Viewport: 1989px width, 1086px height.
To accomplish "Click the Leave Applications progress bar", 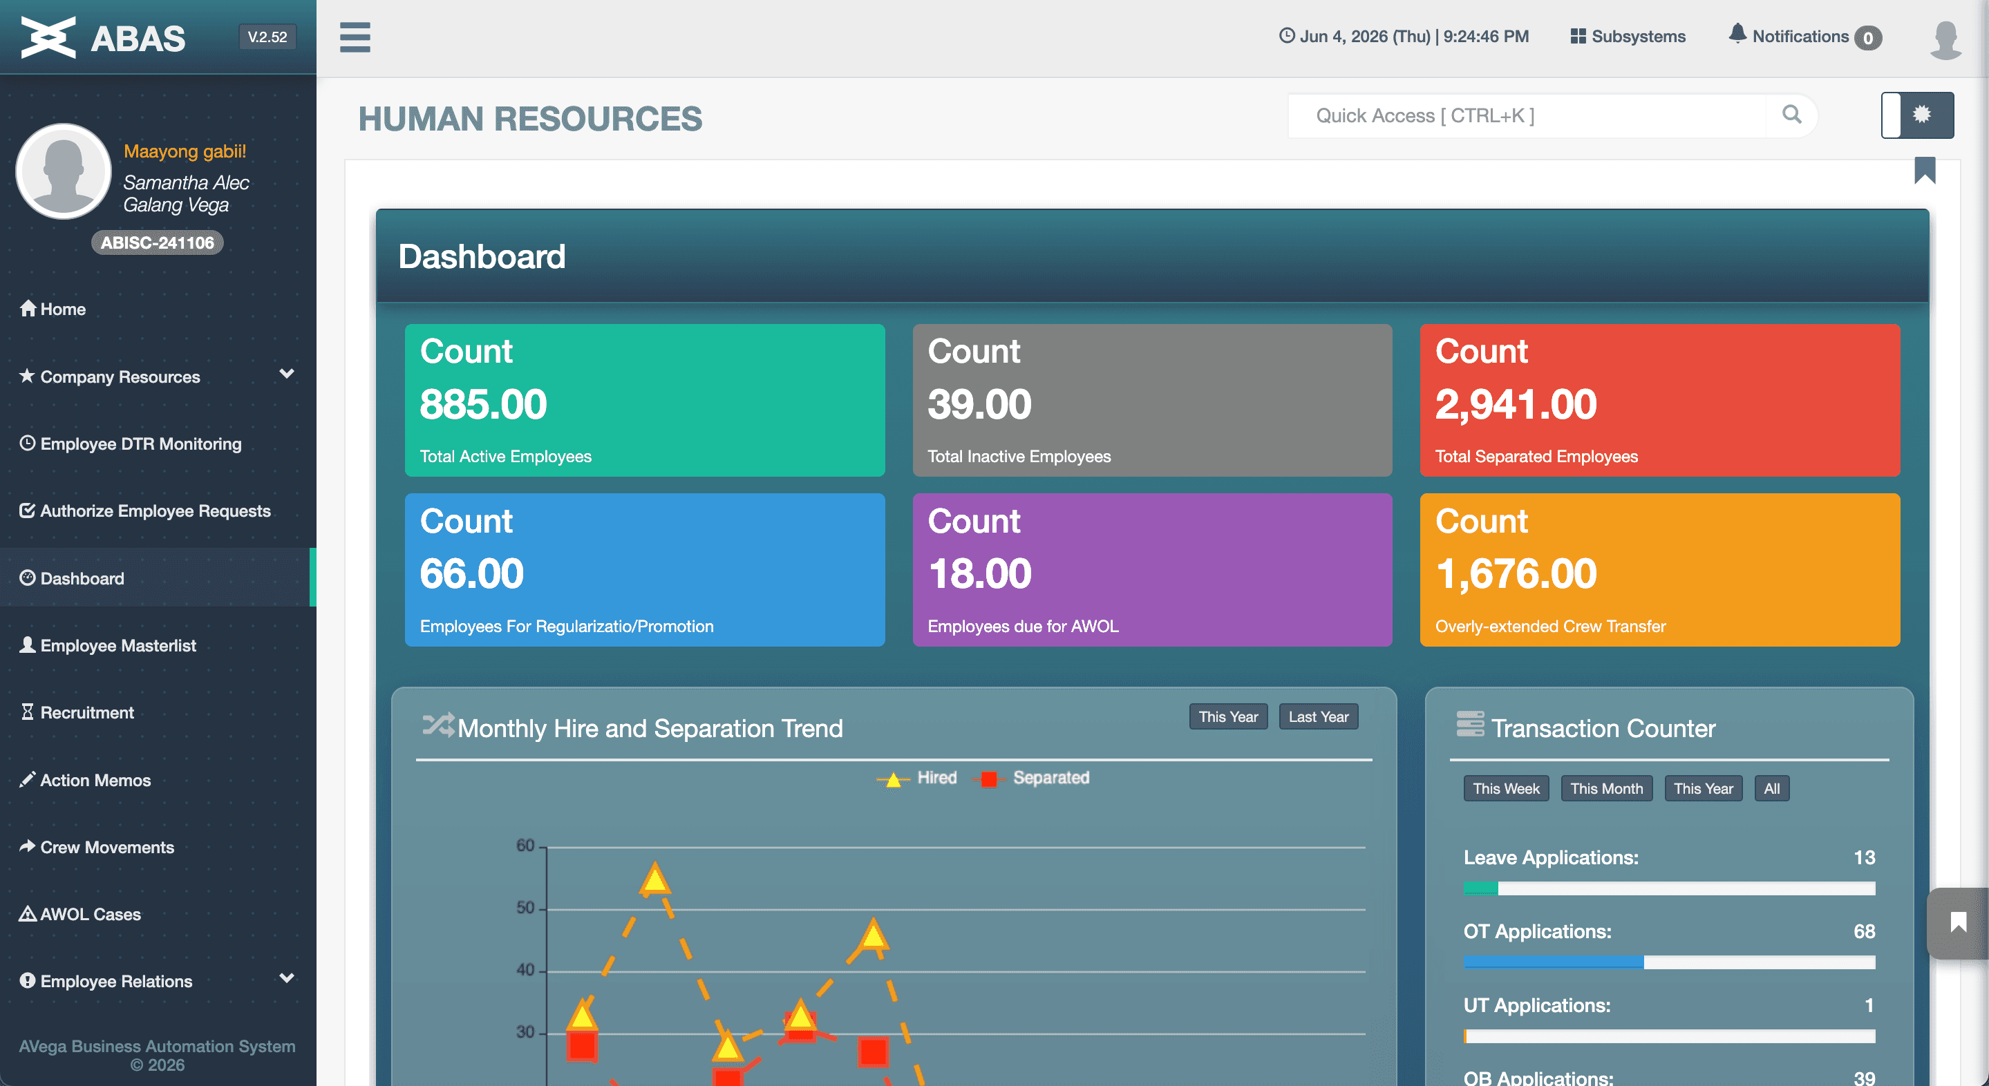I will (1668, 888).
